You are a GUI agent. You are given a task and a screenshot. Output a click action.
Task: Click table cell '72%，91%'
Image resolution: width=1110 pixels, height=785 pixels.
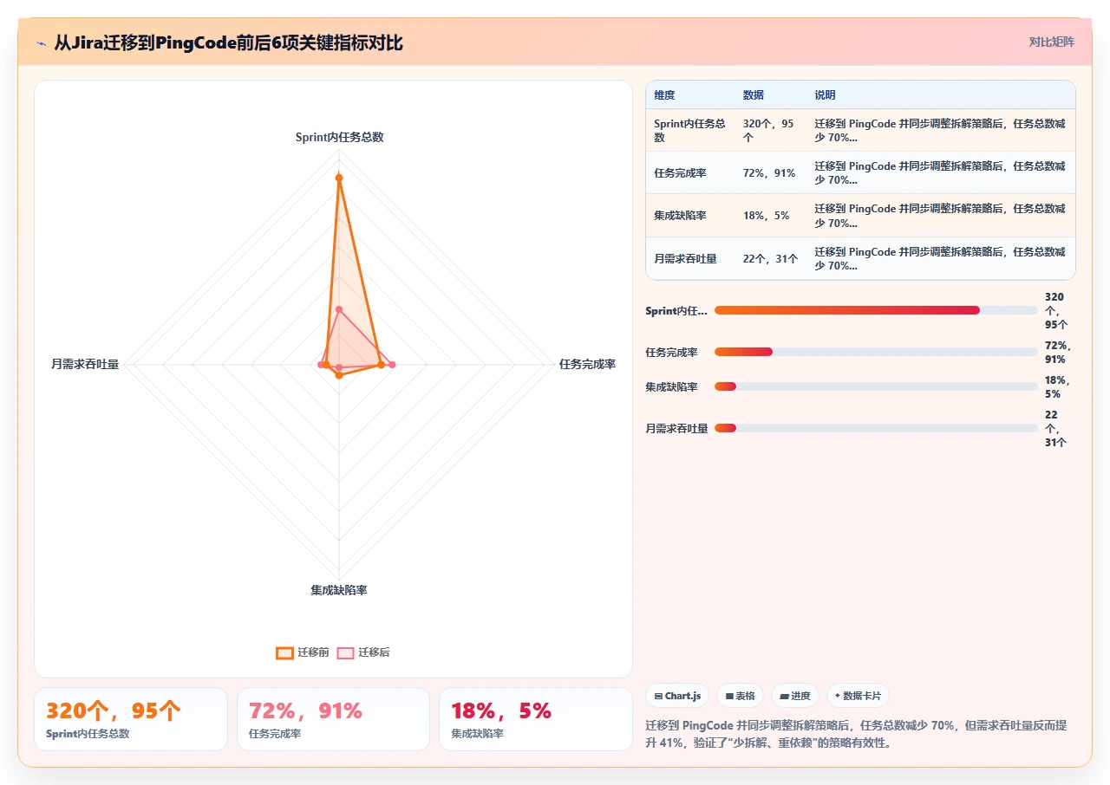click(769, 173)
